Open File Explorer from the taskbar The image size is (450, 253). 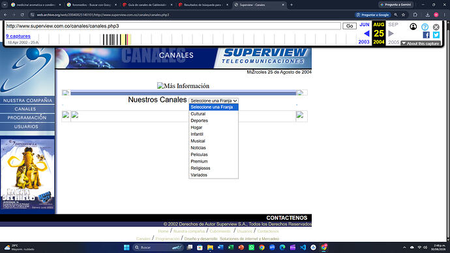[x=210, y=247]
